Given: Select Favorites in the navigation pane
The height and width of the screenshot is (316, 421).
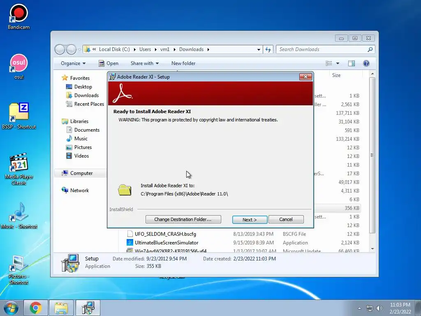Looking at the screenshot, I should click(x=76, y=78).
